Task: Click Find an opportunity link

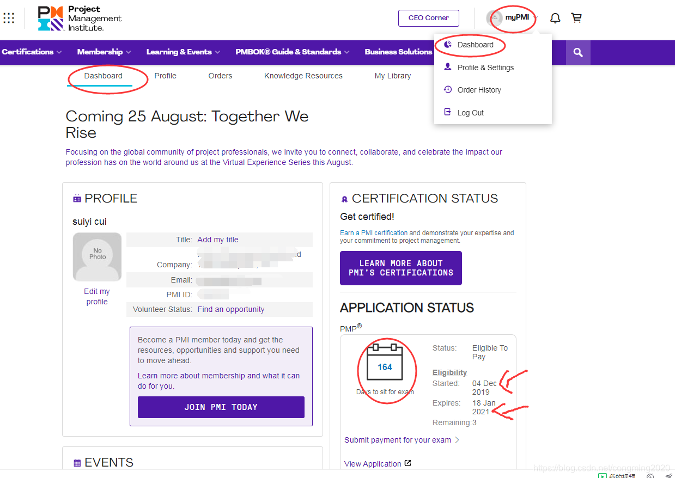Action: pyautogui.click(x=231, y=309)
